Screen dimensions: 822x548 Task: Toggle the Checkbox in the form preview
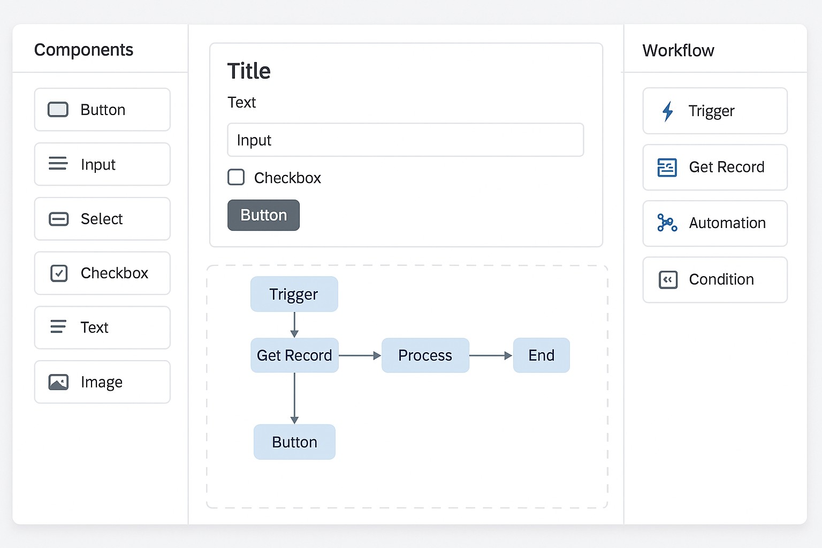click(x=236, y=177)
